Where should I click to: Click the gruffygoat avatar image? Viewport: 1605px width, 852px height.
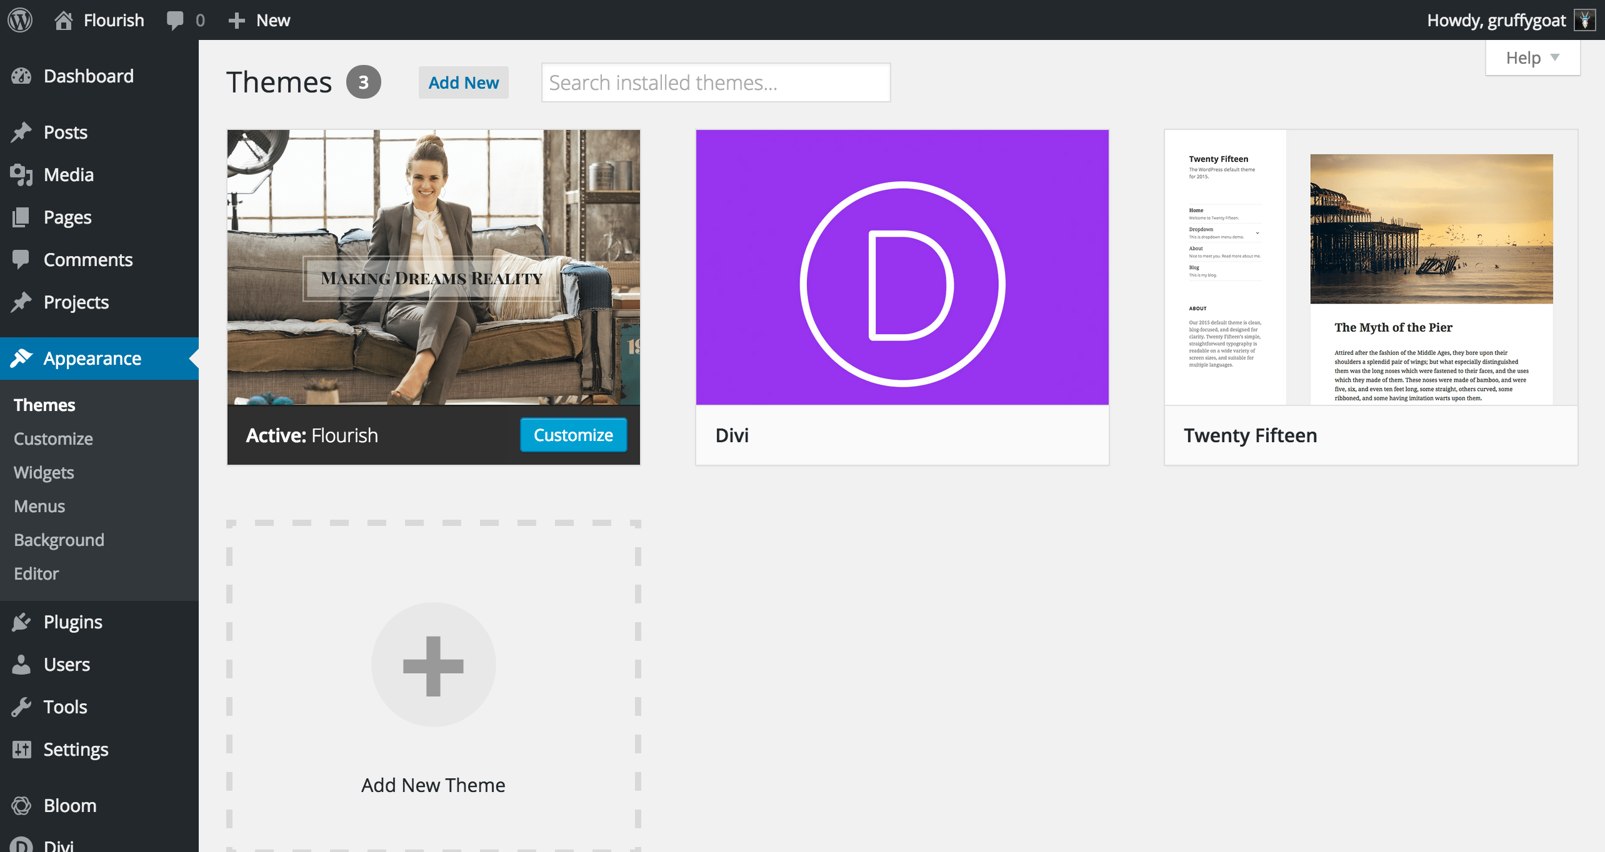tap(1584, 20)
